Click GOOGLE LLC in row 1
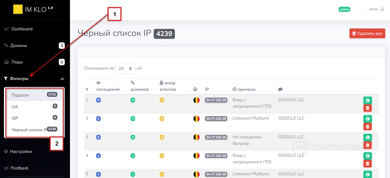390x178 pixels. 291,100
